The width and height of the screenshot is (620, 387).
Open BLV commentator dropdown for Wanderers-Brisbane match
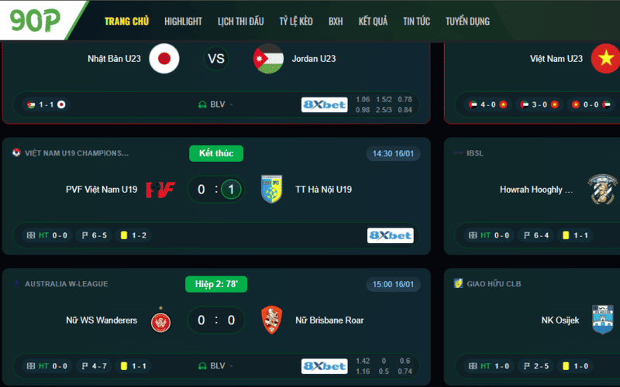click(x=216, y=365)
